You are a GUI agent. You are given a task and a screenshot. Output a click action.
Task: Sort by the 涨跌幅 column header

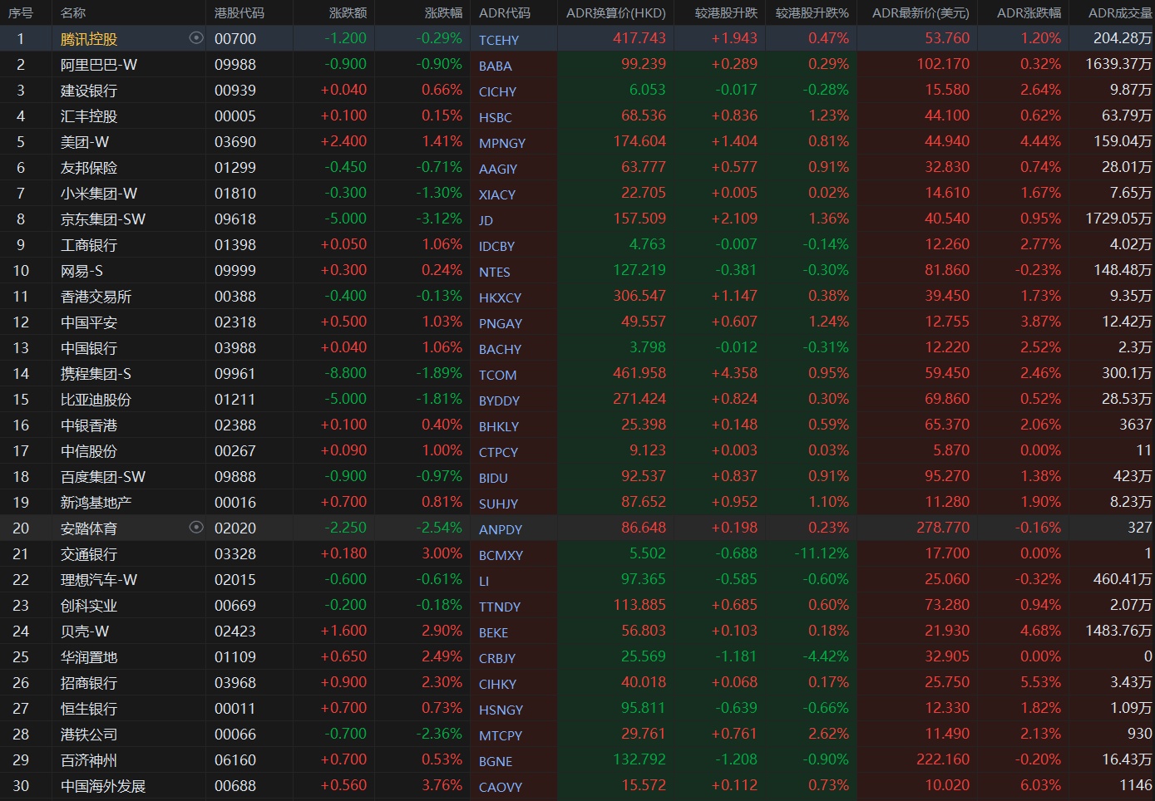(x=442, y=12)
